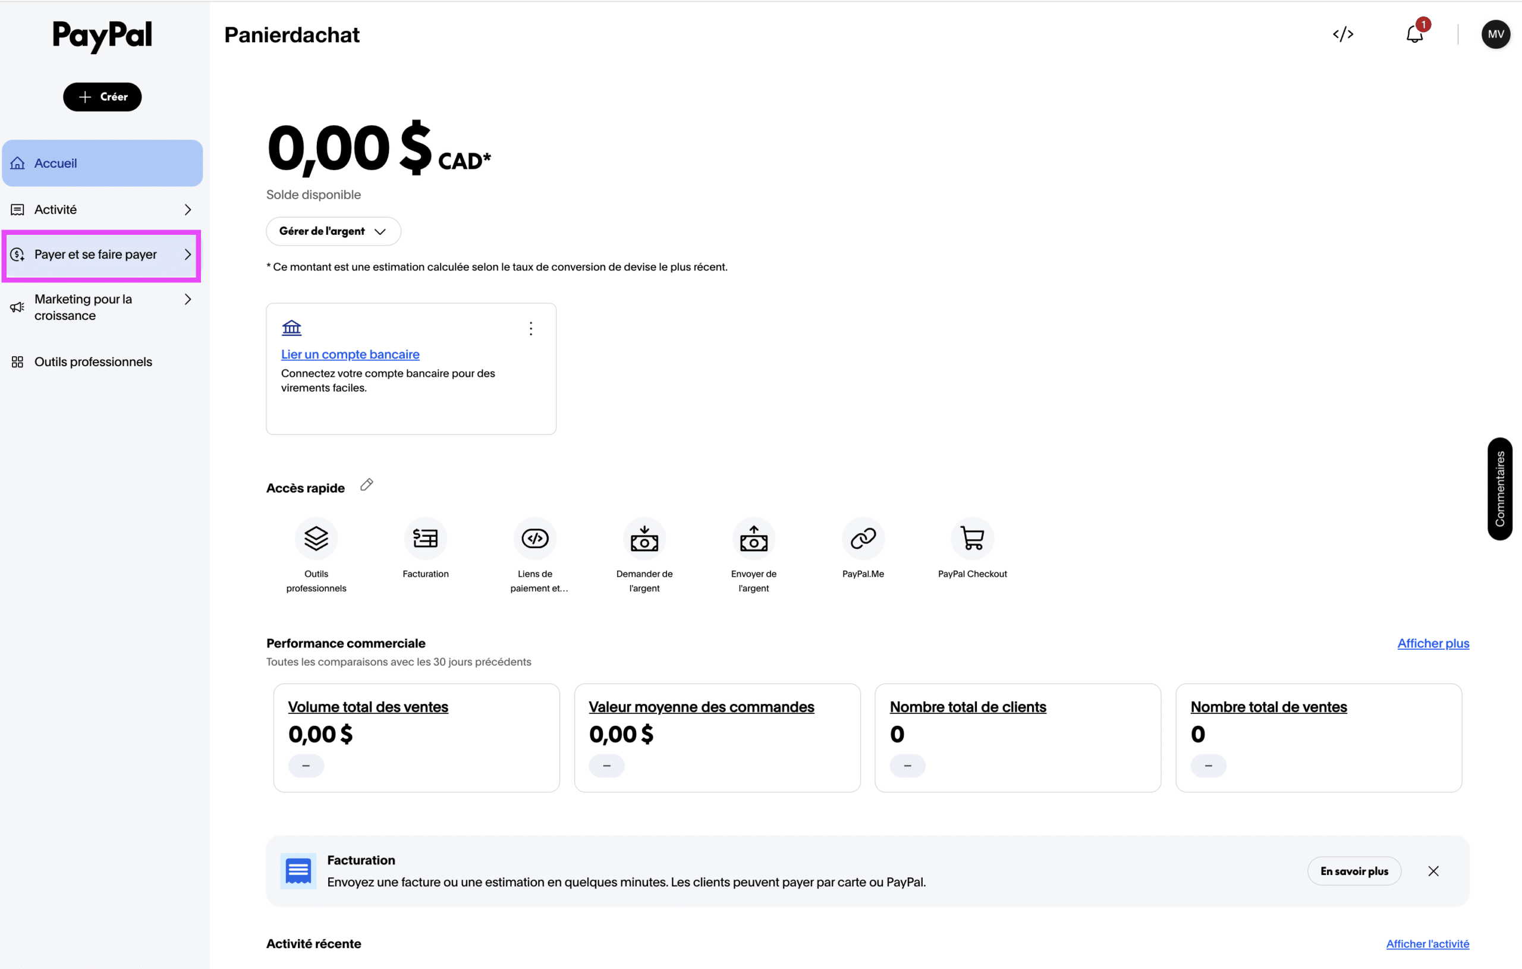Open the Commentaires feedback tab

(x=1499, y=489)
